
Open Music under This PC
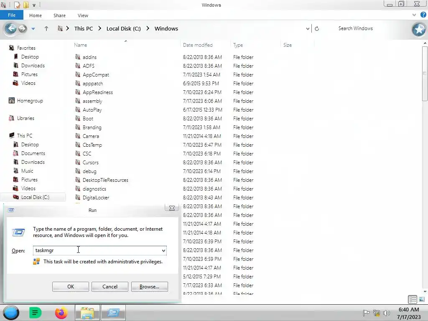[27, 171]
